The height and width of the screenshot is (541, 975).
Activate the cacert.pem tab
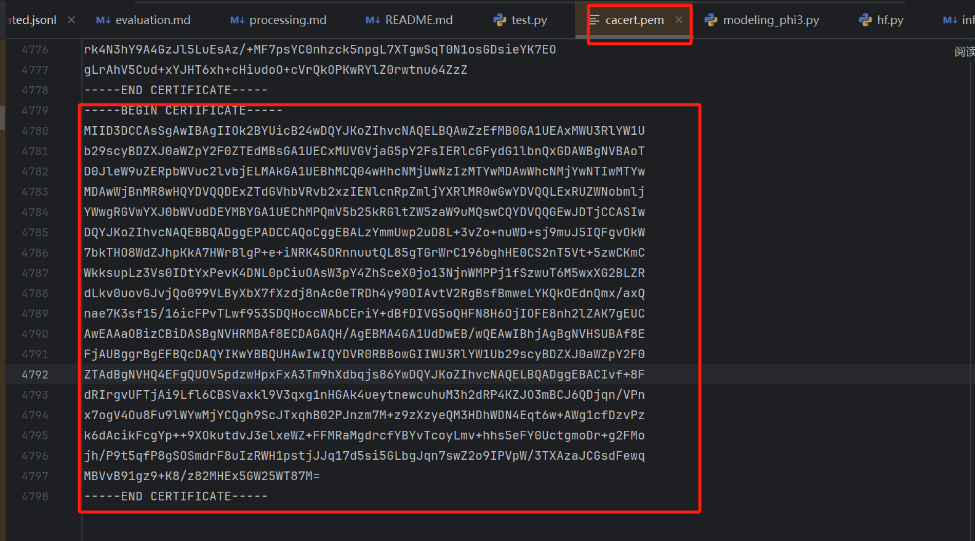[x=635, y=20]
